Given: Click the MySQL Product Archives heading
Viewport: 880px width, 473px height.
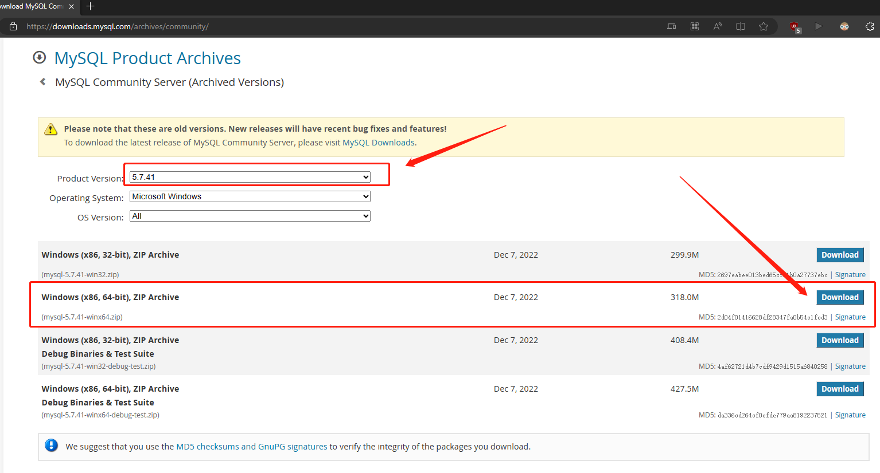Looking at the screenshot, I should (x=147, y=58).
